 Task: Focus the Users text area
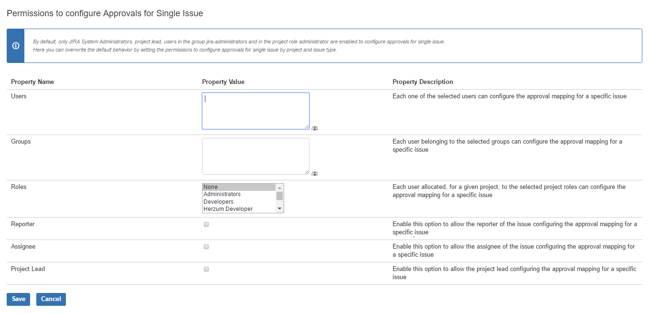point(255,111)
